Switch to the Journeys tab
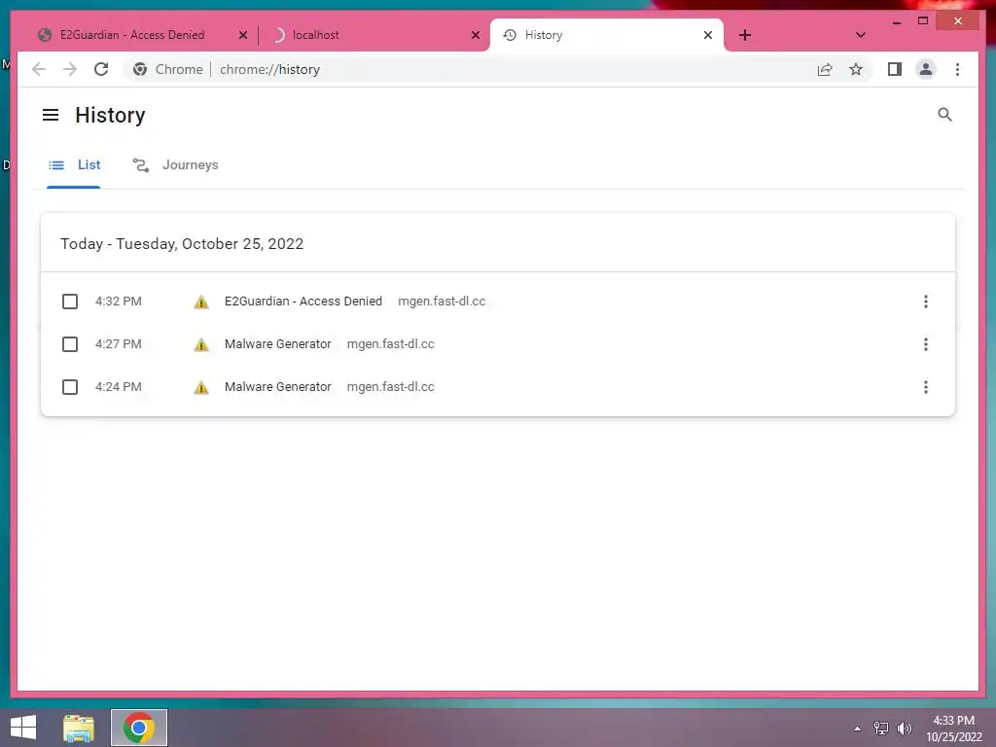Viewport: 996px width, 747px height. coord(175,165)
